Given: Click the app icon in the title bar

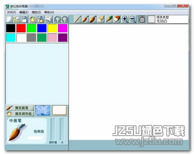Looking at the screenshot, I should click(x=7, y=6).
